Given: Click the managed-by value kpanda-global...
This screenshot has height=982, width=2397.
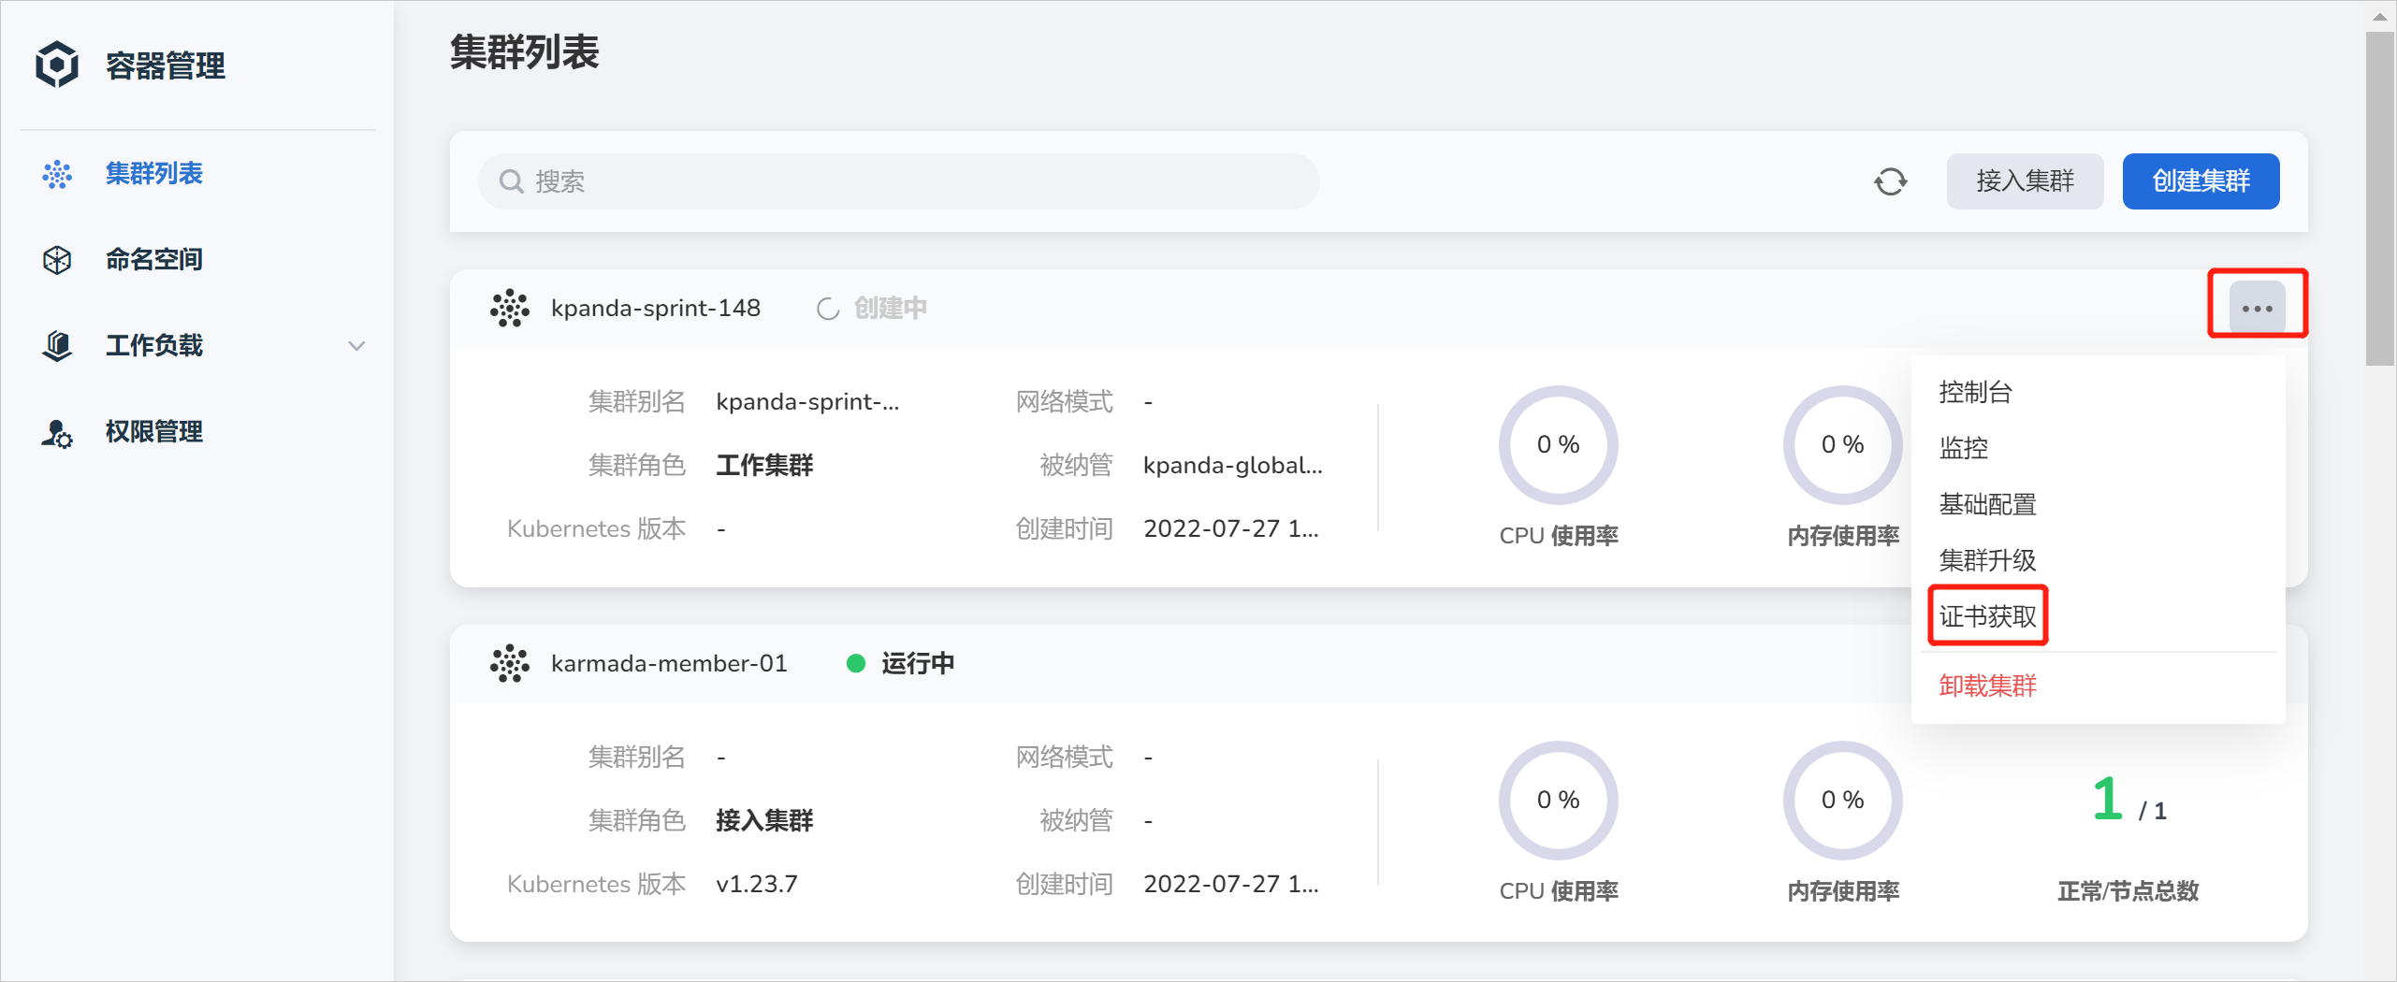Looking at the screenshot, I should [1232, 465].
